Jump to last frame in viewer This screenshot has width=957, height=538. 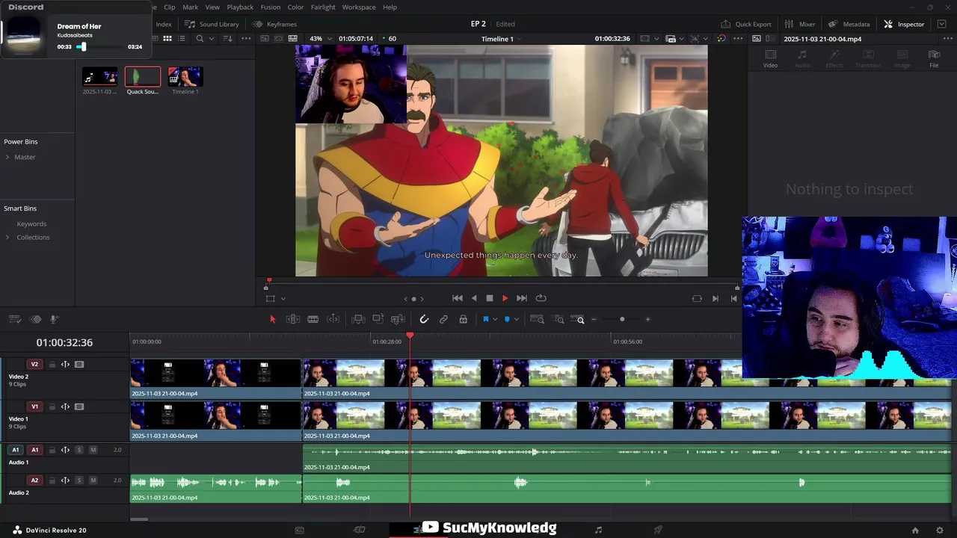522,298
